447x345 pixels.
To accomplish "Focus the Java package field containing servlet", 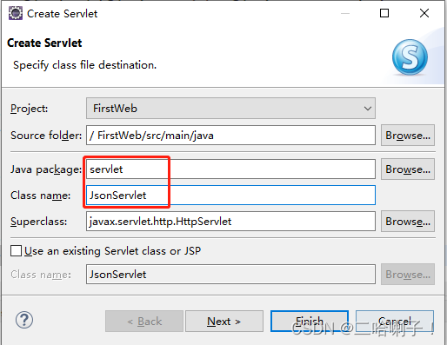I will [230, 169].
